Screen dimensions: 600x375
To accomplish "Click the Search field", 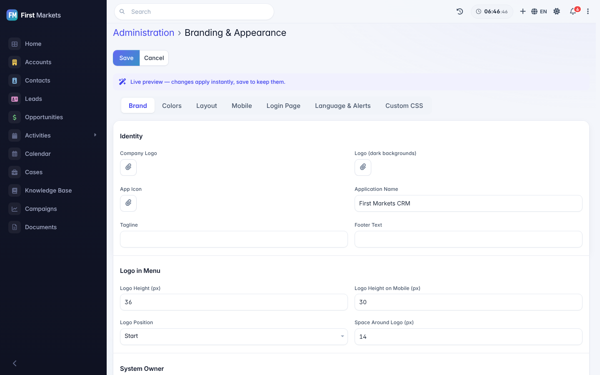I will point(194,12).
